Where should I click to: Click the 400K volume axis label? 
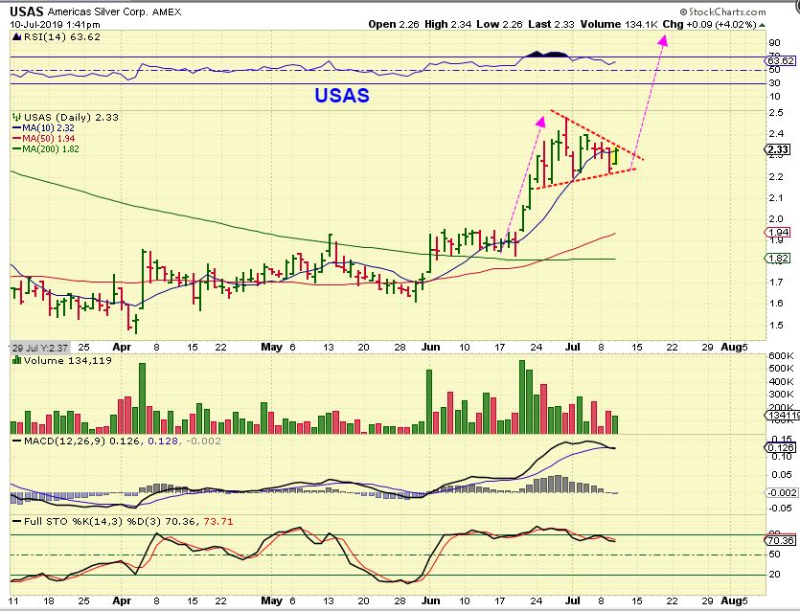coord(781,381)
